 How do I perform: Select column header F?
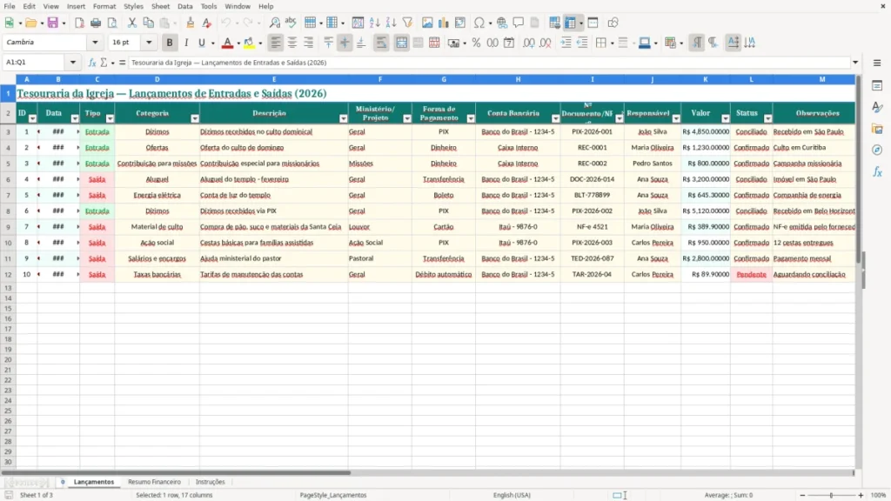[x=380, y=79]
